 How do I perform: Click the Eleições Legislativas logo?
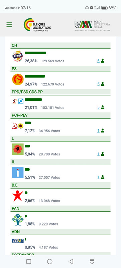pos(37,25)
